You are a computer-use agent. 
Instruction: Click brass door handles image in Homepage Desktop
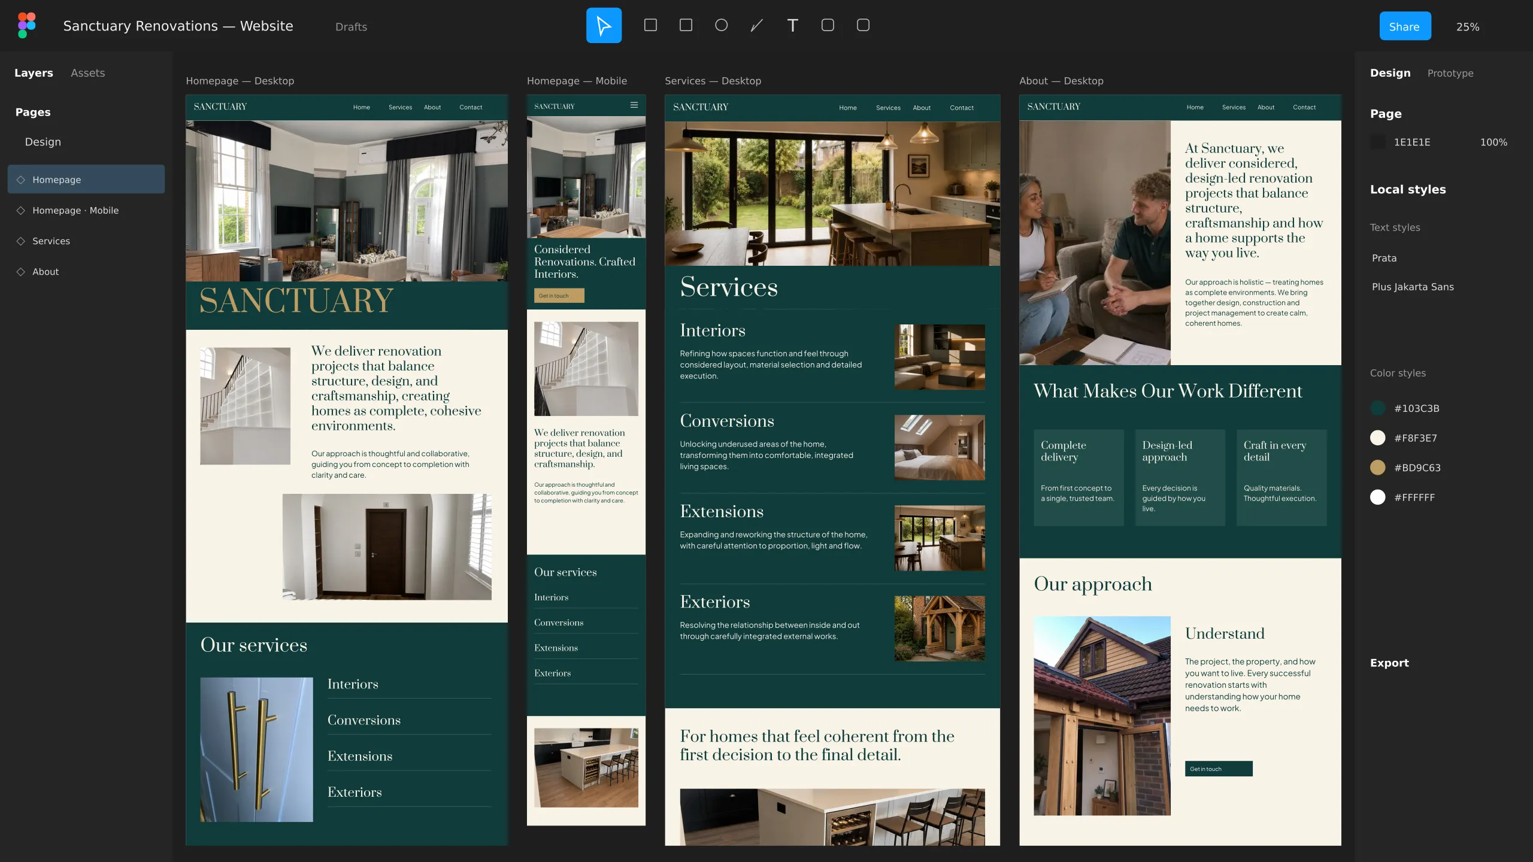coord(256,749)
